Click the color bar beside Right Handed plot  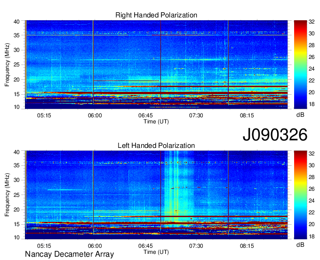(x=300, y=65)
